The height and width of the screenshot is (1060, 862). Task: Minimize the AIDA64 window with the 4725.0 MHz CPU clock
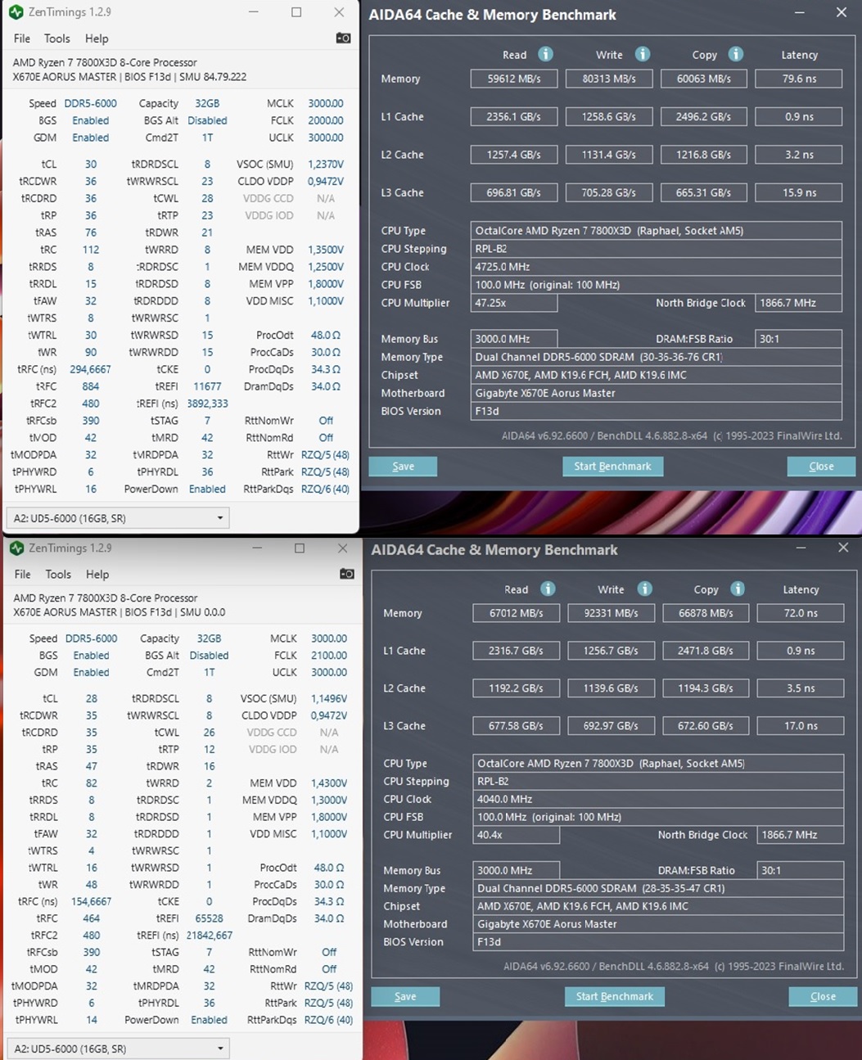pyautogui.click(x=798, y=13)
